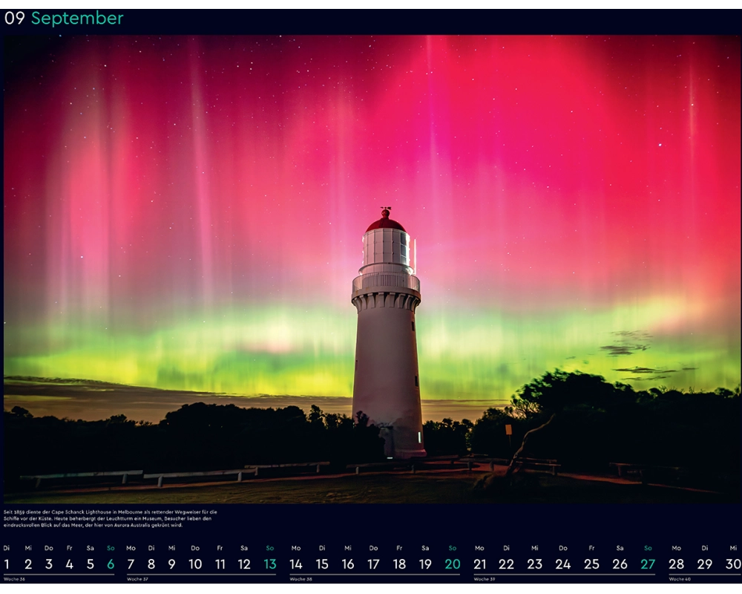742x594 pixels.
Task: Click the Woche 36 label
Action: (x=14, y=579)
